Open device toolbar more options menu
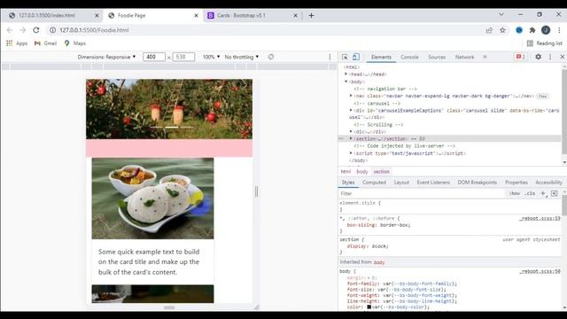The height and width of the screenshot is (319, 567). pyautogui.click(x=330, y=57)
